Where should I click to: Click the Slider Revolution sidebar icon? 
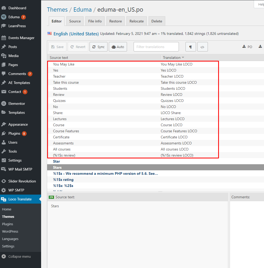[4, 181]
